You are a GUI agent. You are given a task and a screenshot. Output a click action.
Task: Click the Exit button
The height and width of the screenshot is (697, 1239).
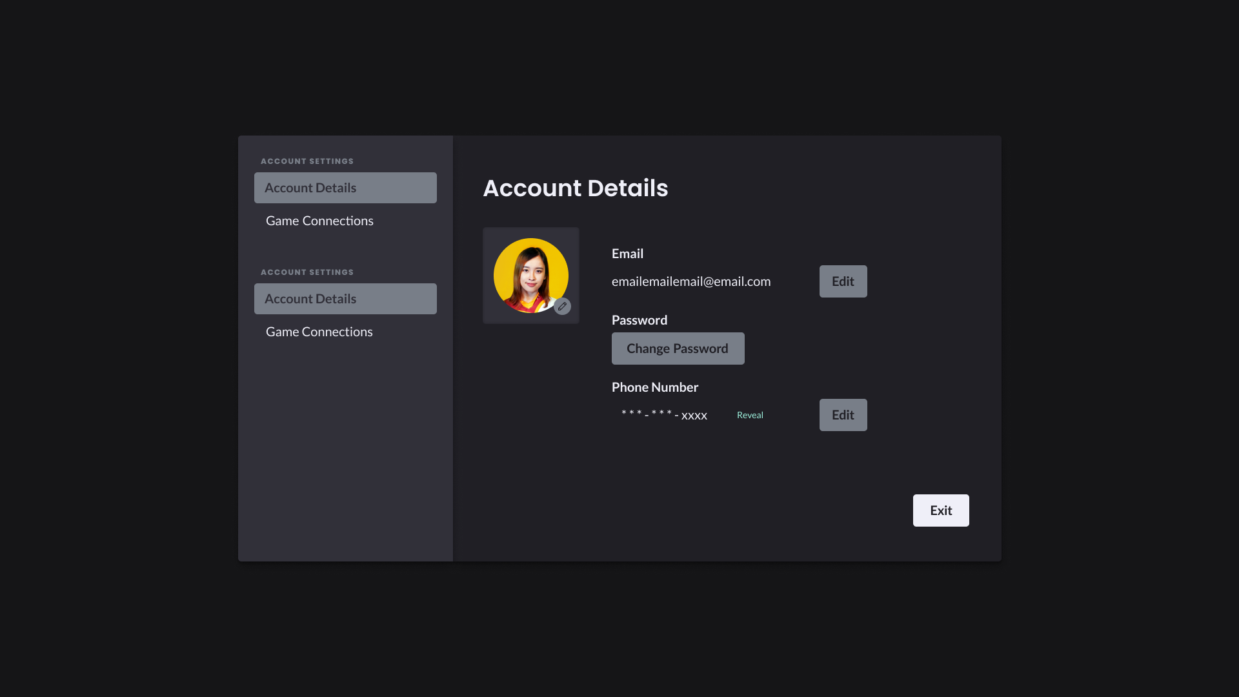point(940,510)
